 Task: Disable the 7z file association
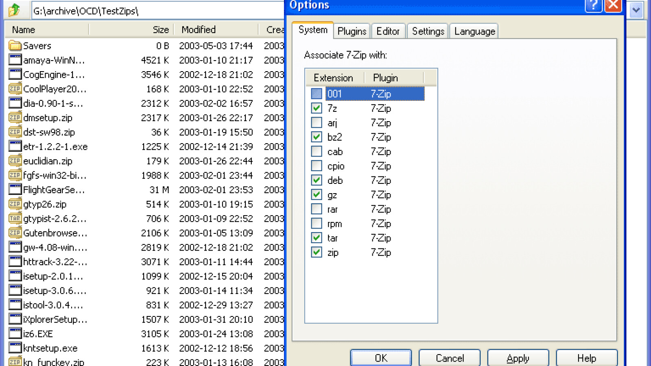coord(316,108)
